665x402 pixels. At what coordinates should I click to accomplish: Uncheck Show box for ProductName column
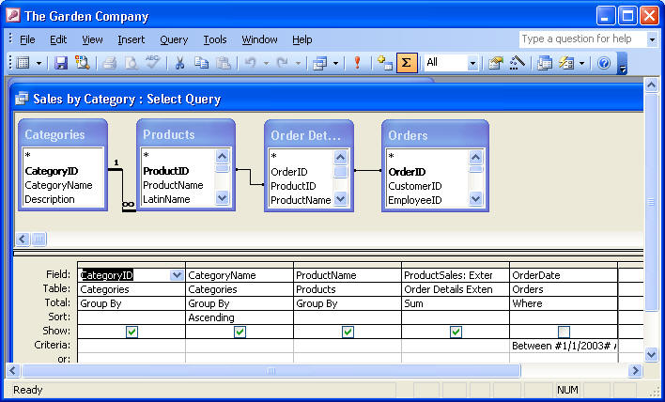pyautogui.click(x=348, y=332)
